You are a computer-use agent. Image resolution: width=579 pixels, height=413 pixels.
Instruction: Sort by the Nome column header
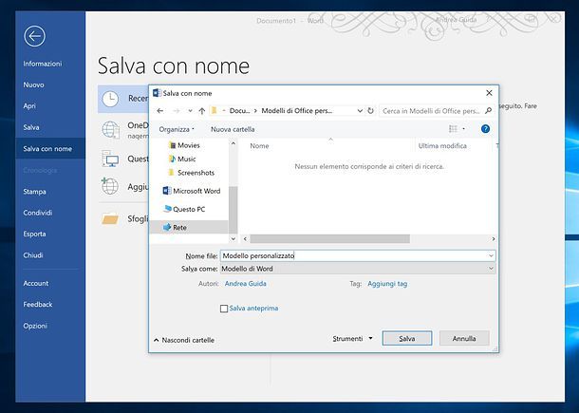point(259,146)
